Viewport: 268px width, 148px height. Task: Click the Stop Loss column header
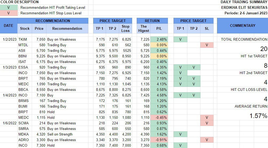tap(125, 28)
